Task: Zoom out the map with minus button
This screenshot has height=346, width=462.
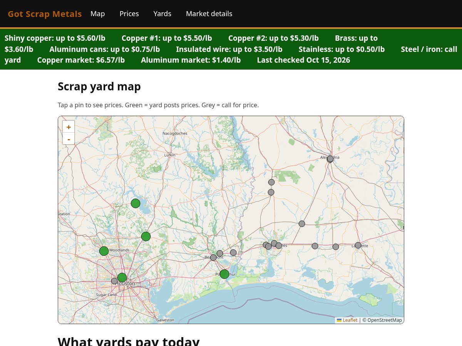Action: pyautogui.click(x=69, y=139)
